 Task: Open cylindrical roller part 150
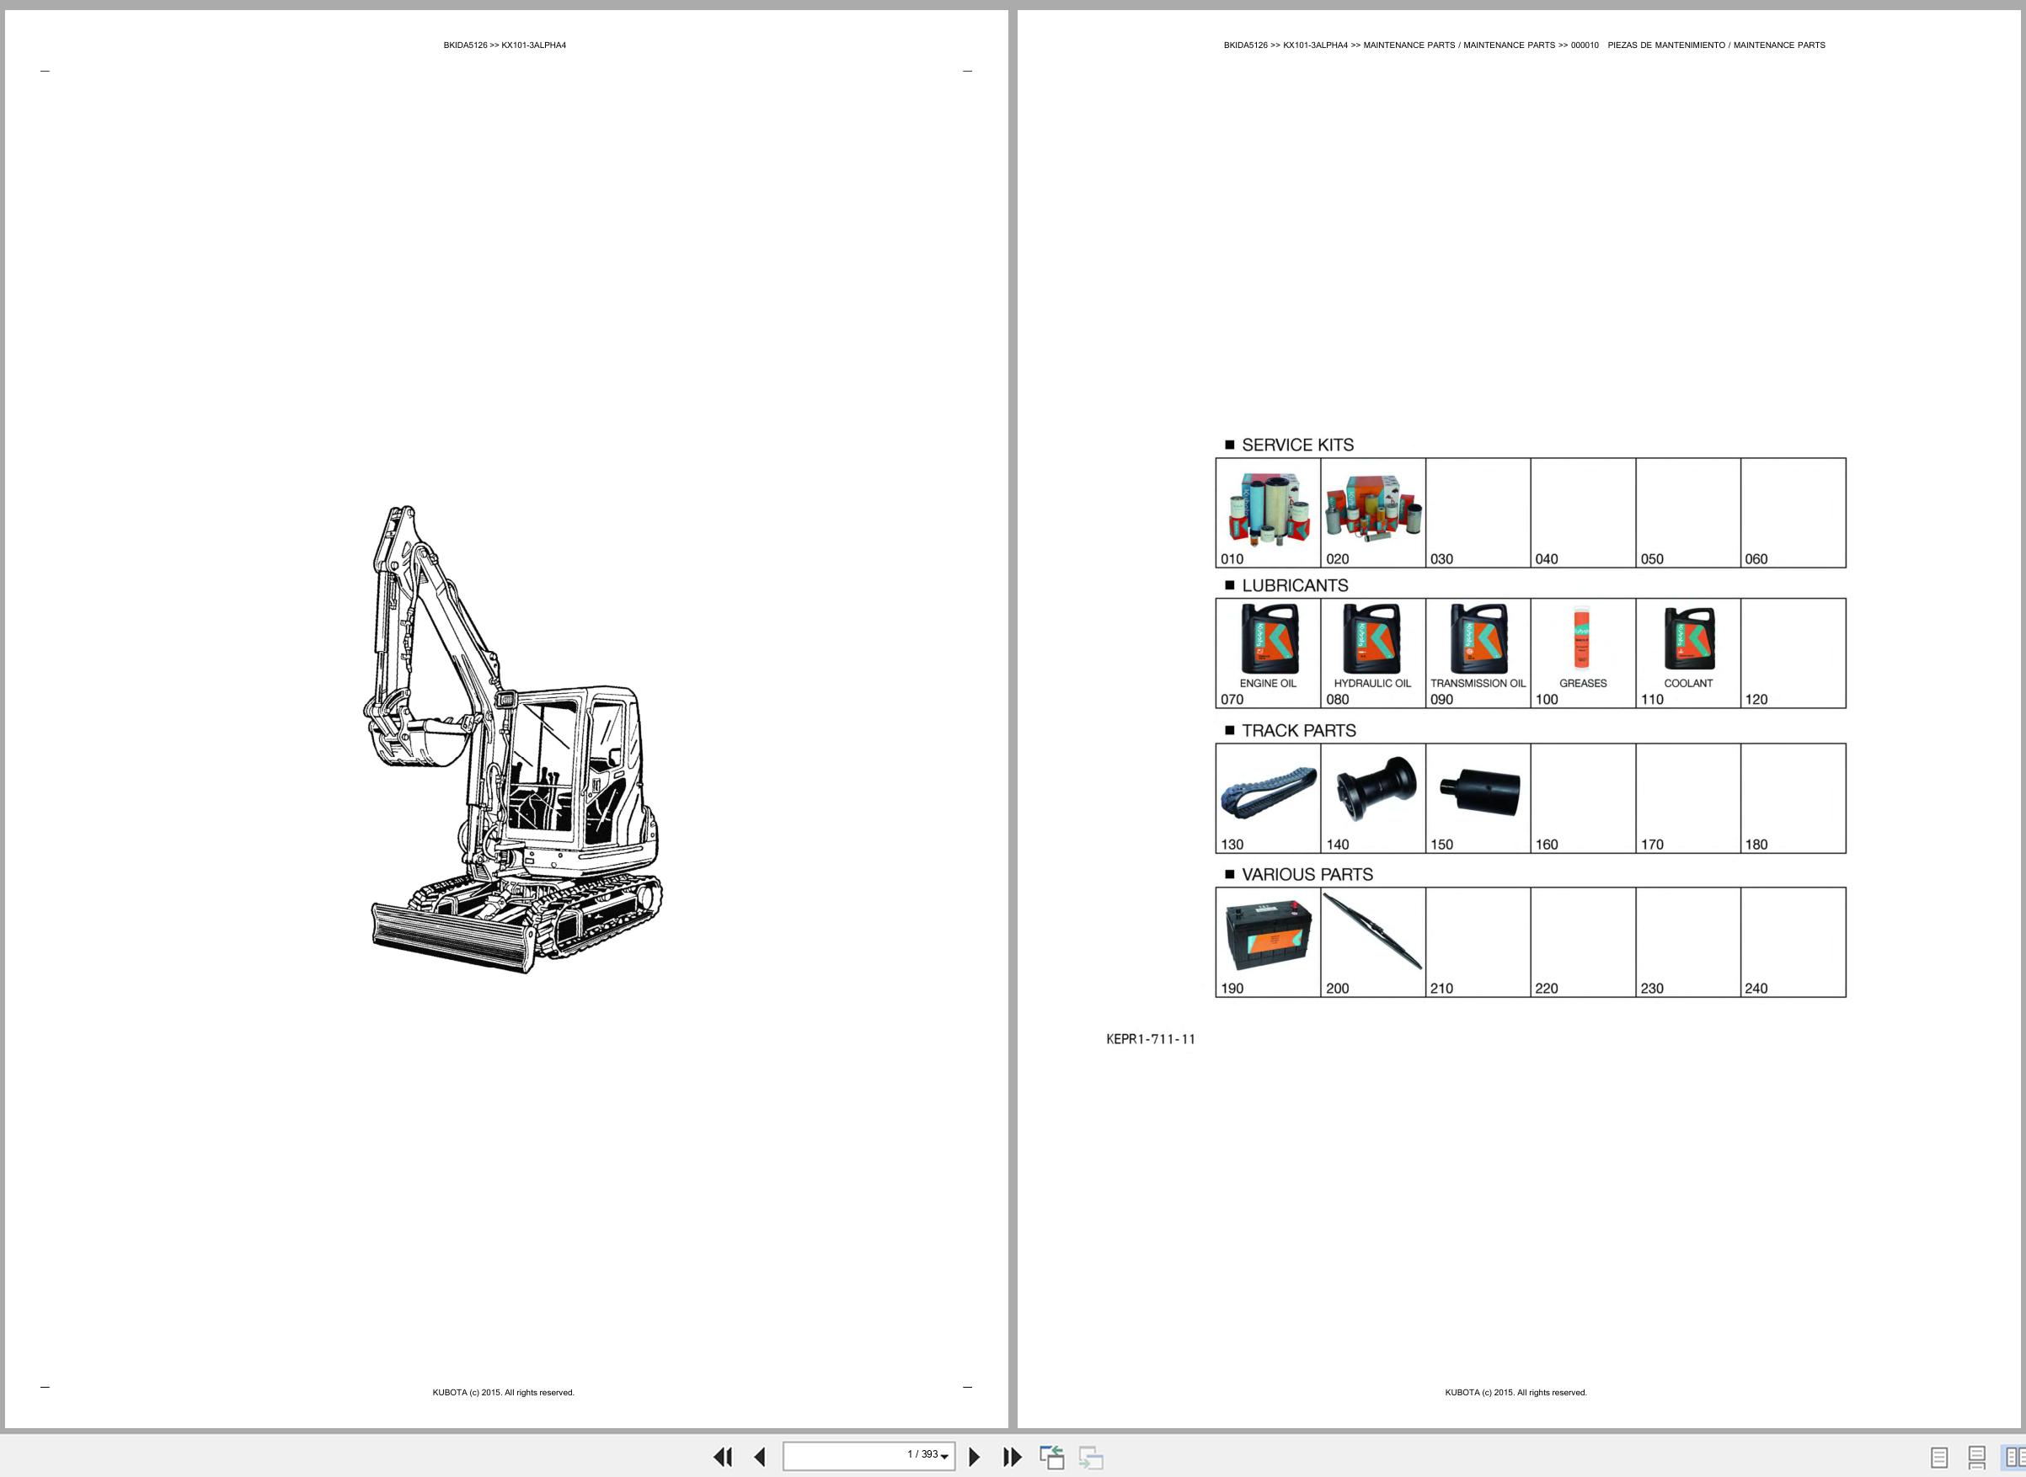coord(1479,791)
